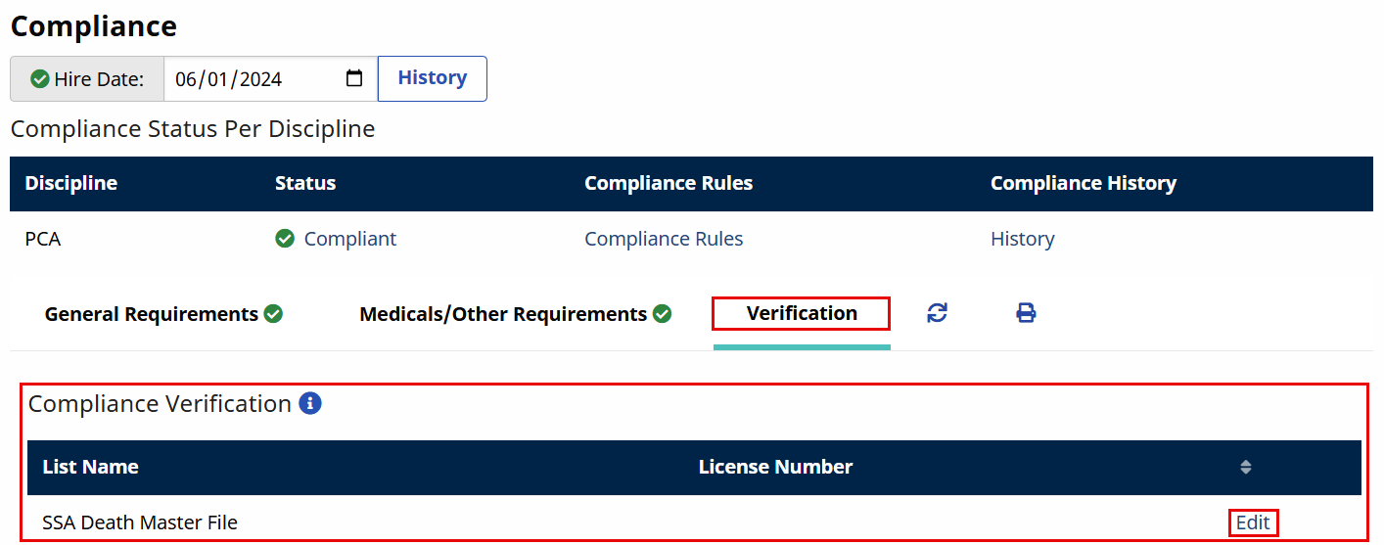The height and width of the screenshot is (545, 1384).
Task: Open the Hire Date calendar picker
Action: tap(355, 79)
